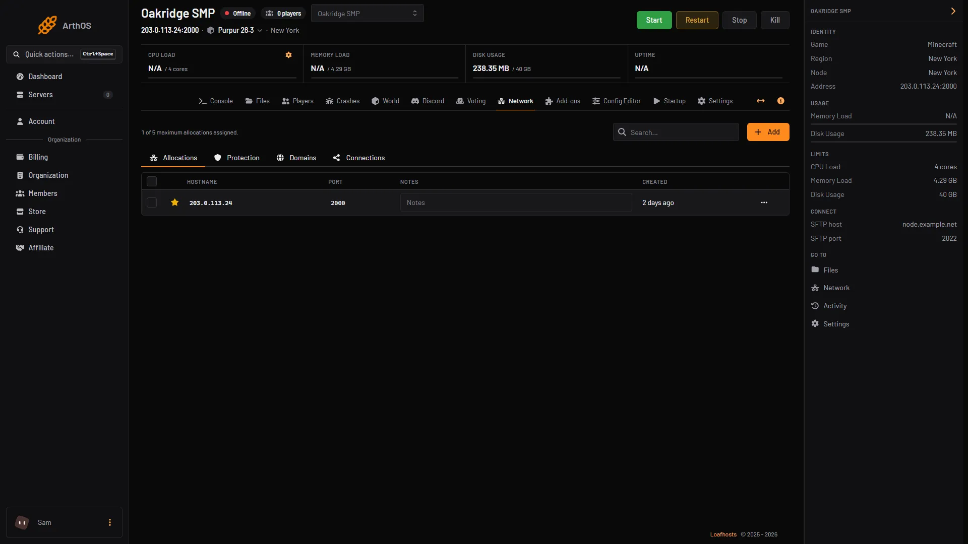The height and width of the screenshot is (544, 968).
Task: Switch to the Domains sub-tab
Action: [x=296, y=158]
